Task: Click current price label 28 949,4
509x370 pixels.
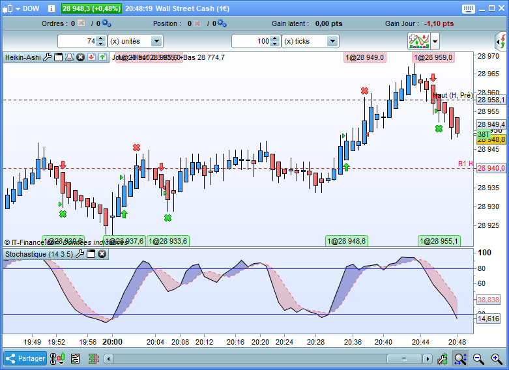Action: click(x=491, y=124)
